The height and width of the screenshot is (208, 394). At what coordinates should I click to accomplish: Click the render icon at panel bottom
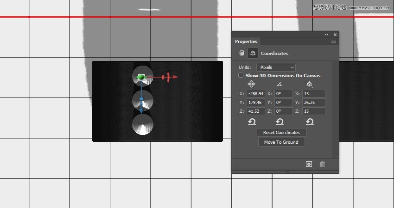(308, 164)
